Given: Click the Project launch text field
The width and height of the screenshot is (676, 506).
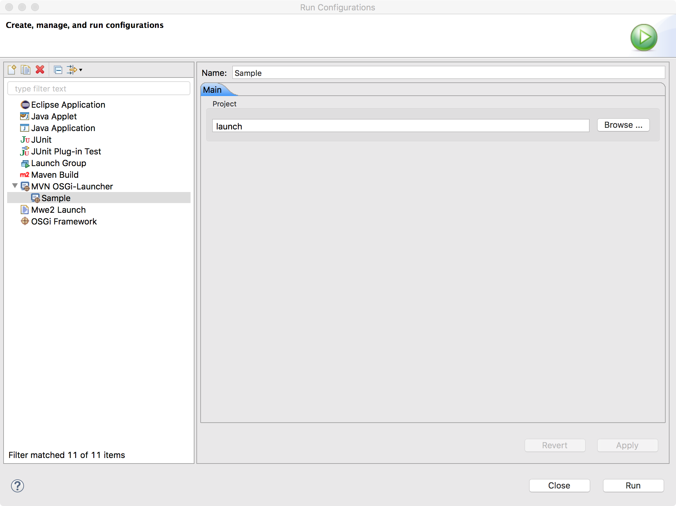Looking at the screenshot, I should click(x=400, y=126).
